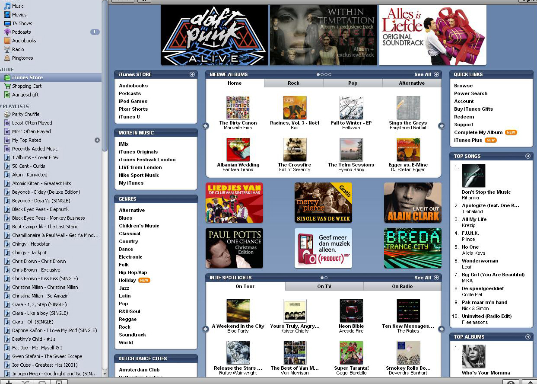Open The Dirty Canon album cover
The height and width of the screenshot is (384, 537).
point(238,108)
